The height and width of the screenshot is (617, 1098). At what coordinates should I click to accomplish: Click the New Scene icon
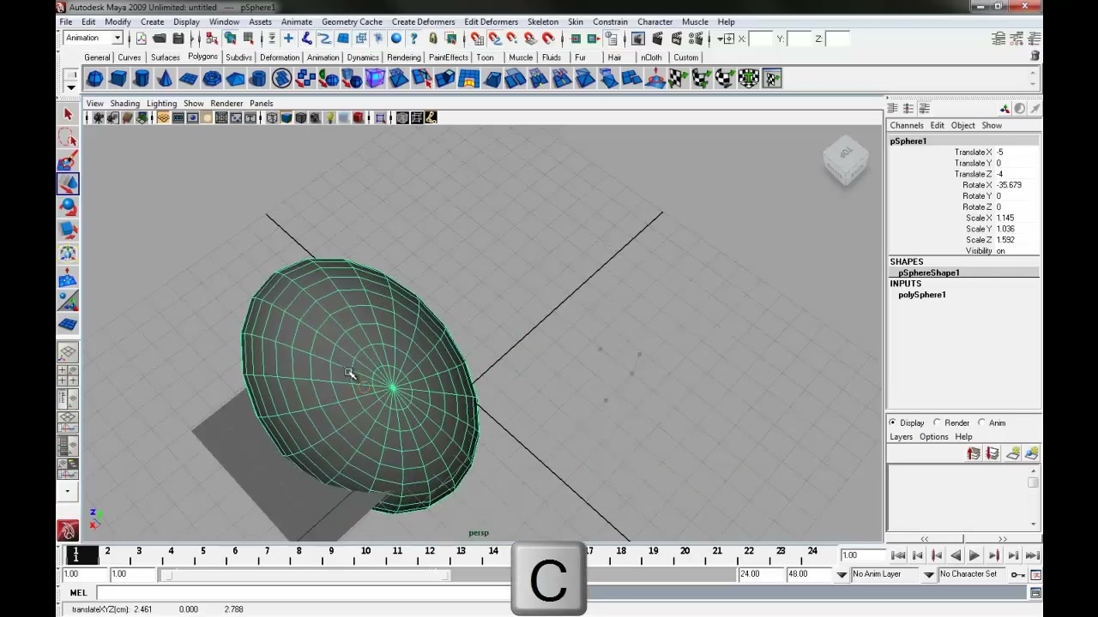pos(141,39)
